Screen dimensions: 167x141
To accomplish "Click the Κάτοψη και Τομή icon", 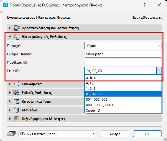I will 16,101.
